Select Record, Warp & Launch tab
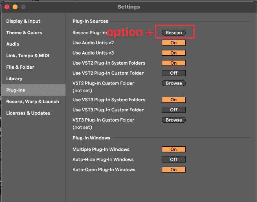The width and height of the screenshot is (257, 202). (33, 102)
